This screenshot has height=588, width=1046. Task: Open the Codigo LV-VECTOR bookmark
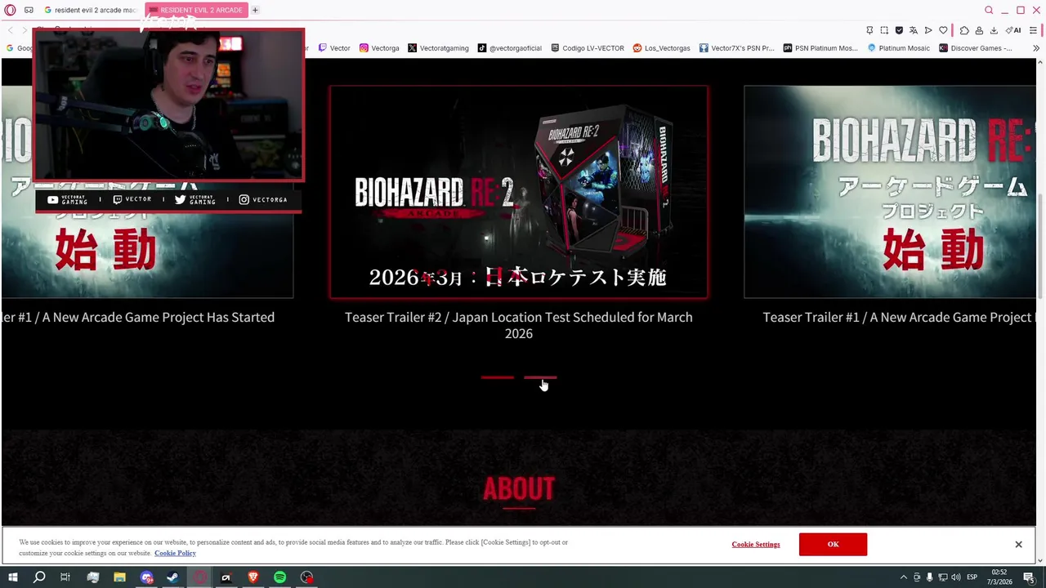click(x=588, y=48)
